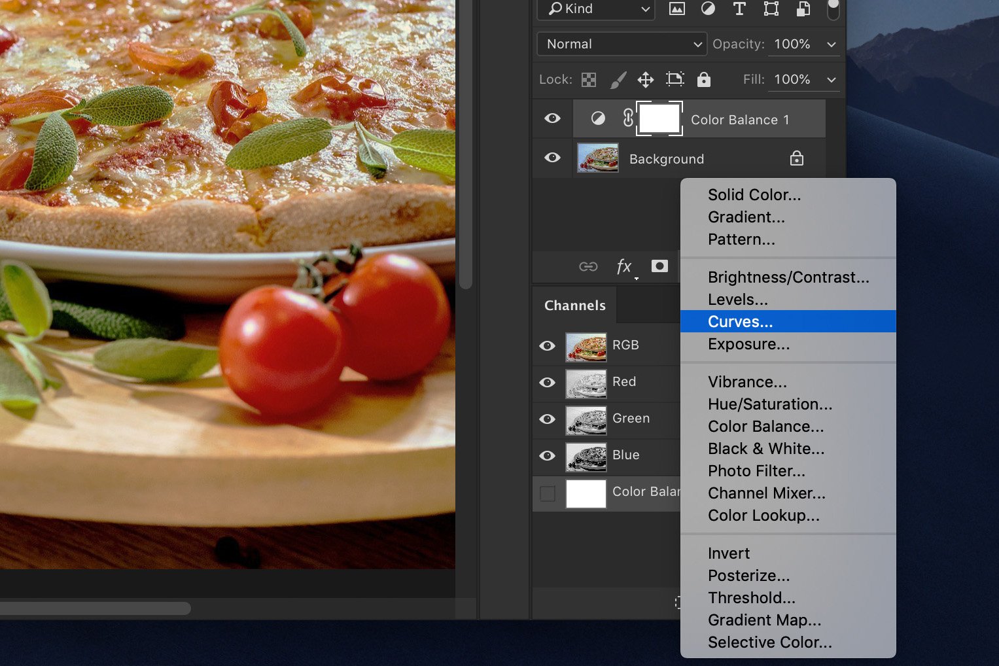Filter layers by pixel layers icon
The image size is (999, 666).
[x=676, y=9]
